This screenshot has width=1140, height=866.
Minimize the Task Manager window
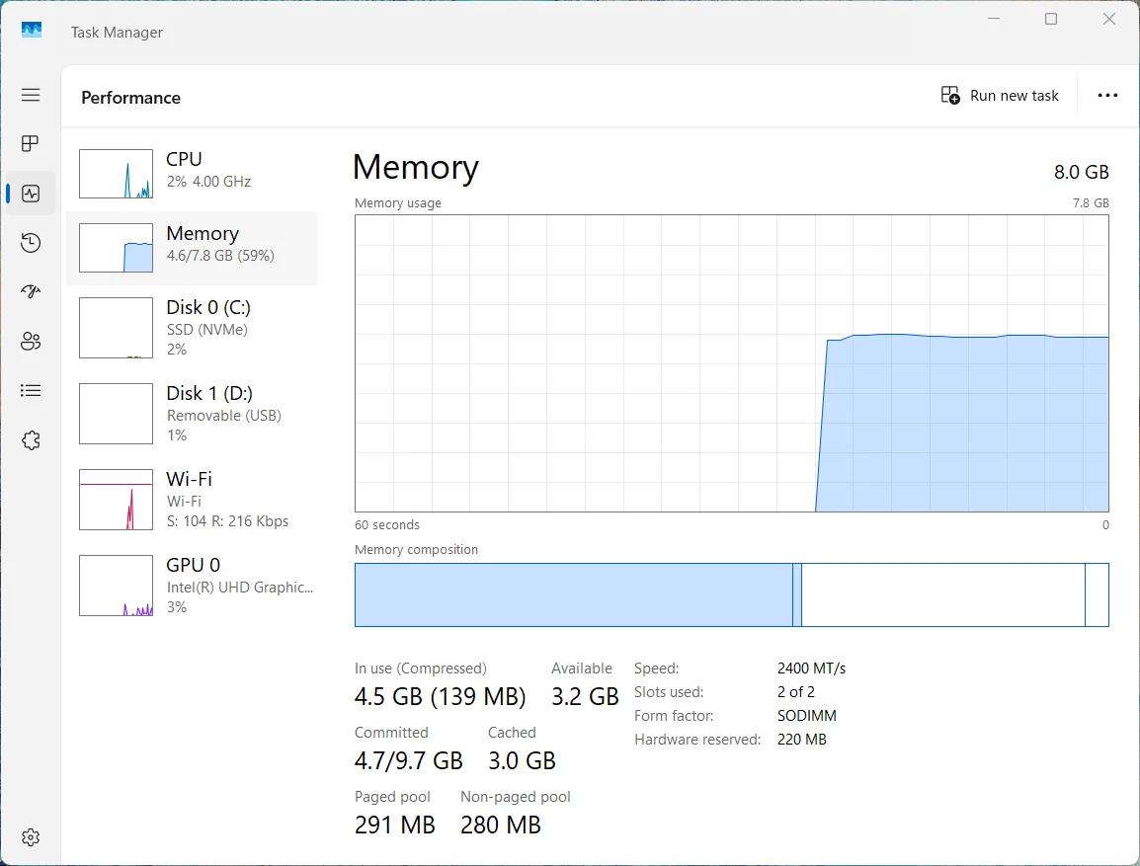[x=994, y=19]
